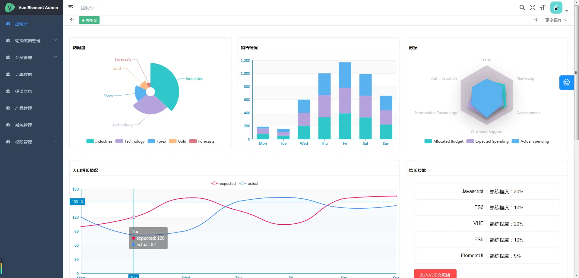Expand 轮播数据管理 sidebar submenu
The height and width of the screenshot is (278, 579).
click(32, 41)
